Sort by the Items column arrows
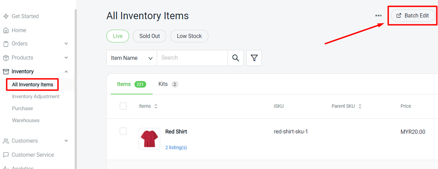The image size is (438, 169). point(156,106)
